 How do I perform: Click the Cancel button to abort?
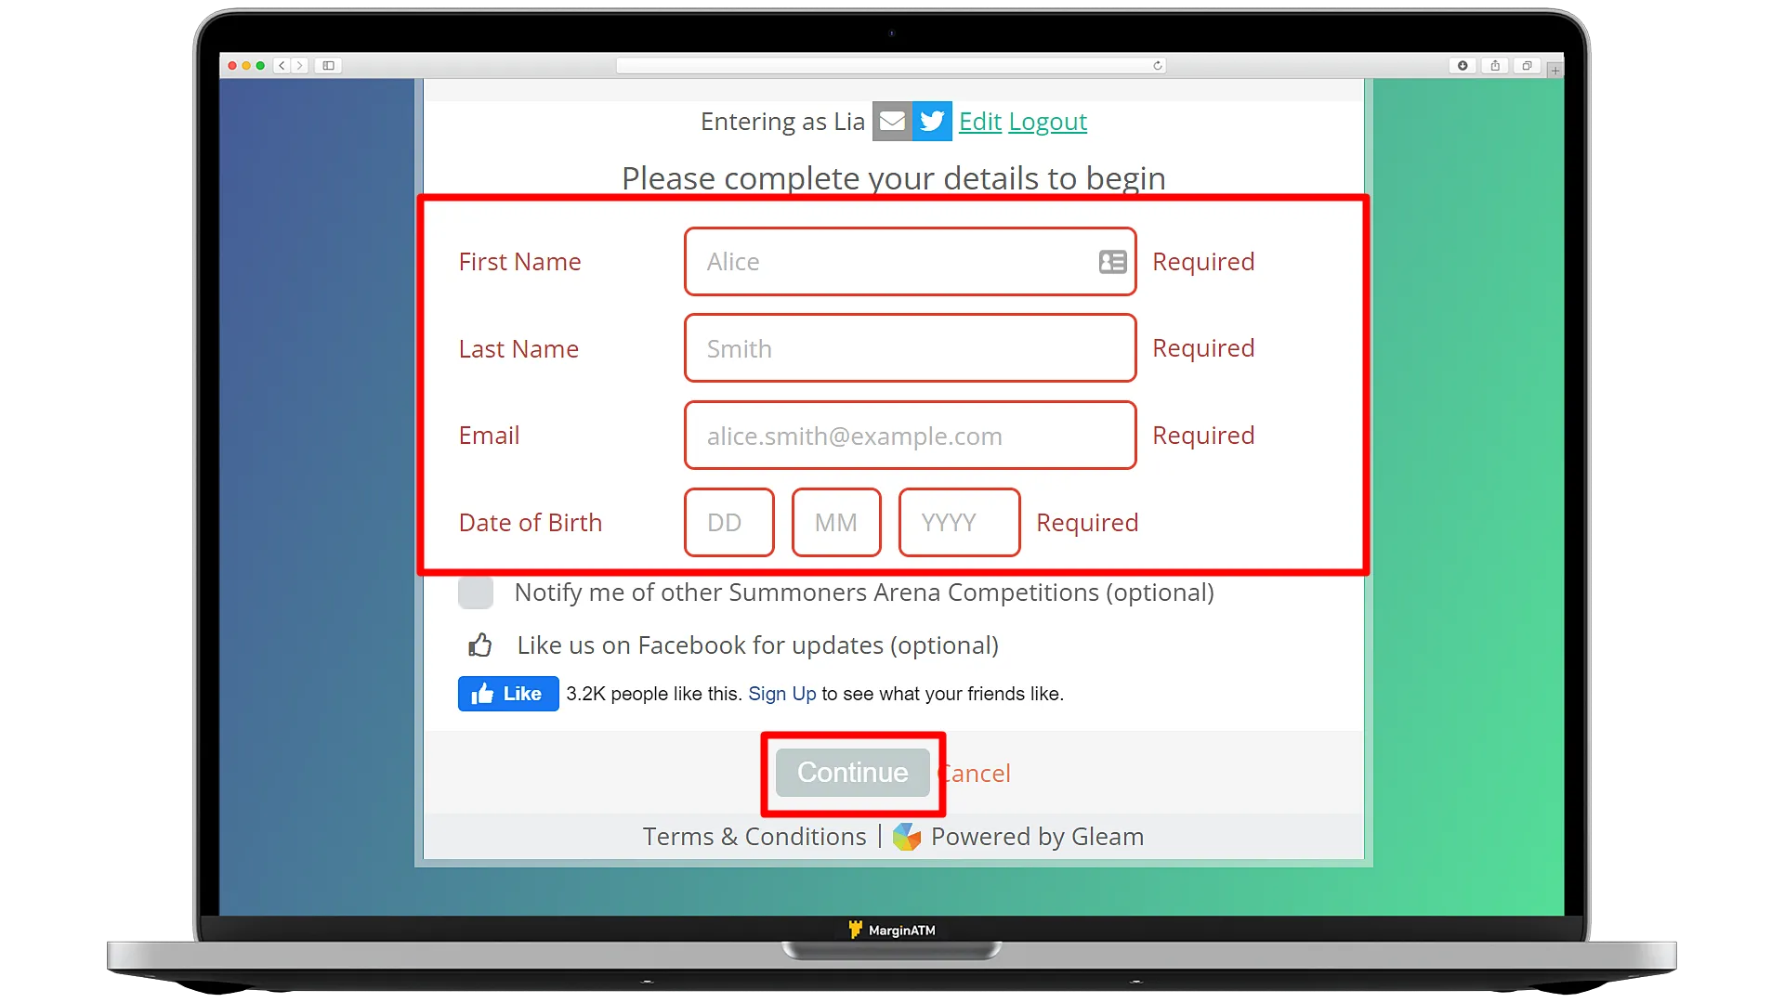[974, 773]
